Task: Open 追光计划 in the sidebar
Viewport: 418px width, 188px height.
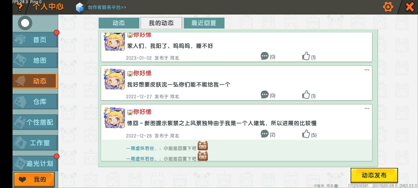Action: click(35, 163)
